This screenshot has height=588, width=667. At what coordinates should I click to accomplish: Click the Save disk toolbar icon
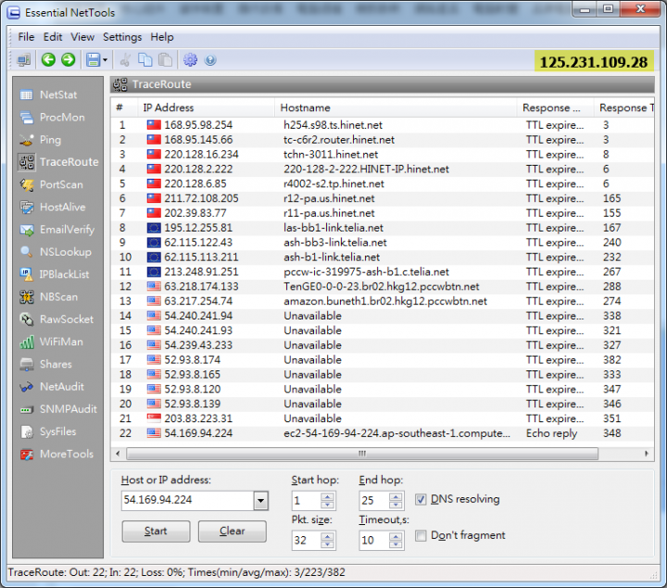point(94,59)
